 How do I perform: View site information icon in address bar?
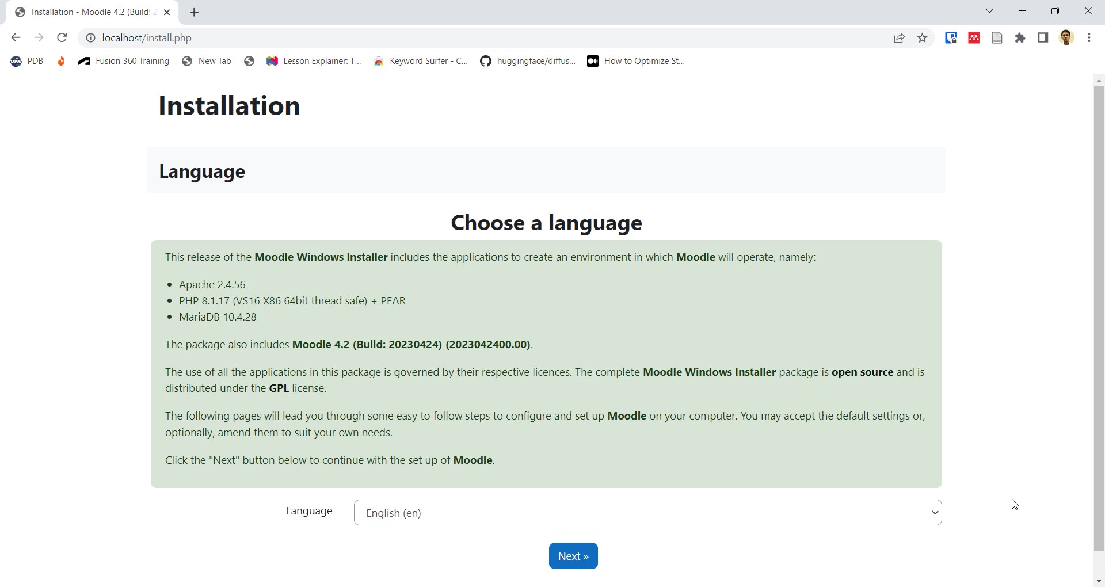[x=90, y=38]
